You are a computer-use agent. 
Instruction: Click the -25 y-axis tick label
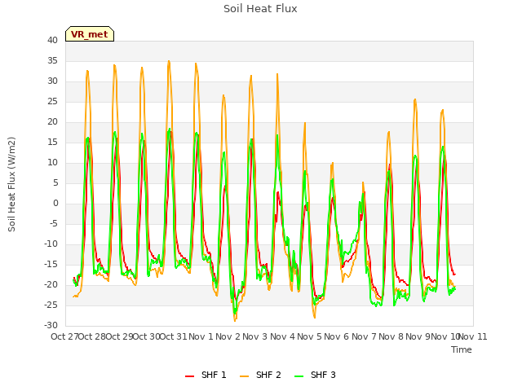coord(51,305)
